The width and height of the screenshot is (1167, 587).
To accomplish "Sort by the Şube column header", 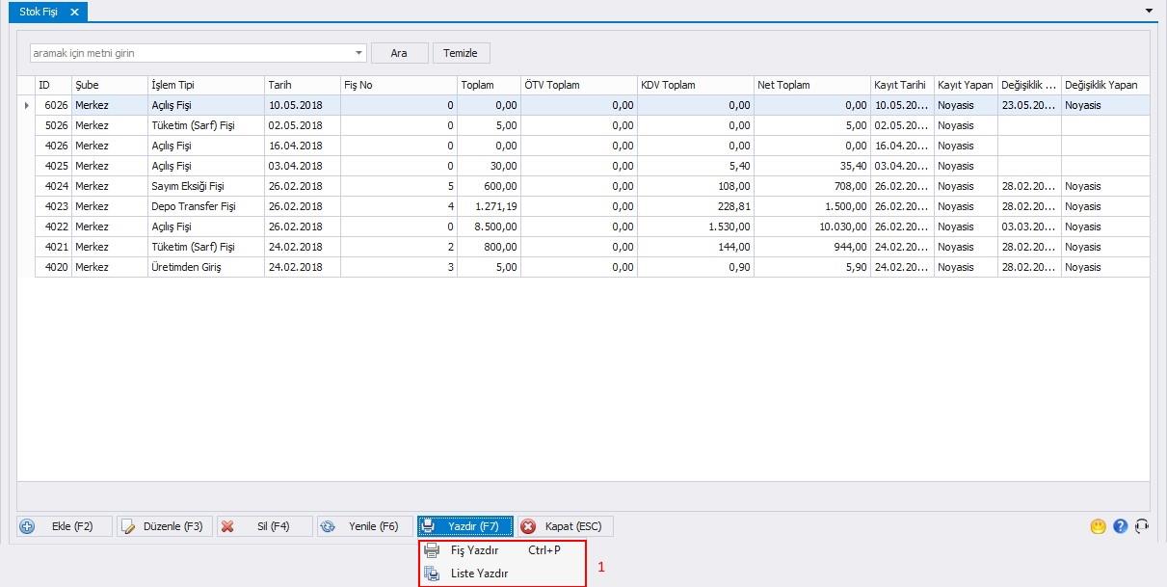I will [110, 85].
